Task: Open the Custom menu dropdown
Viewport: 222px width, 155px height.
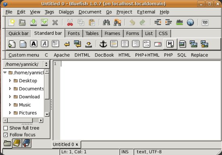Action: tap(24, 55)
